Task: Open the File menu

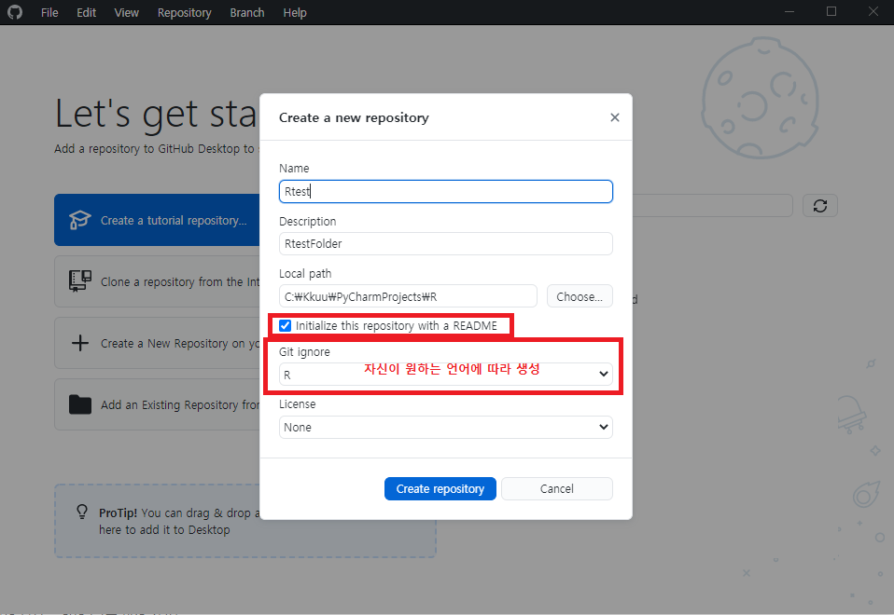Action: [49, 12]
